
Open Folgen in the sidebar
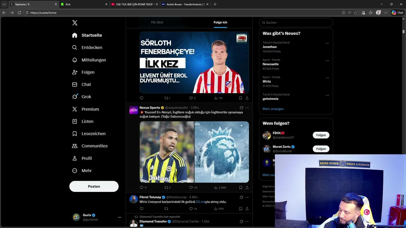(83, 72)
